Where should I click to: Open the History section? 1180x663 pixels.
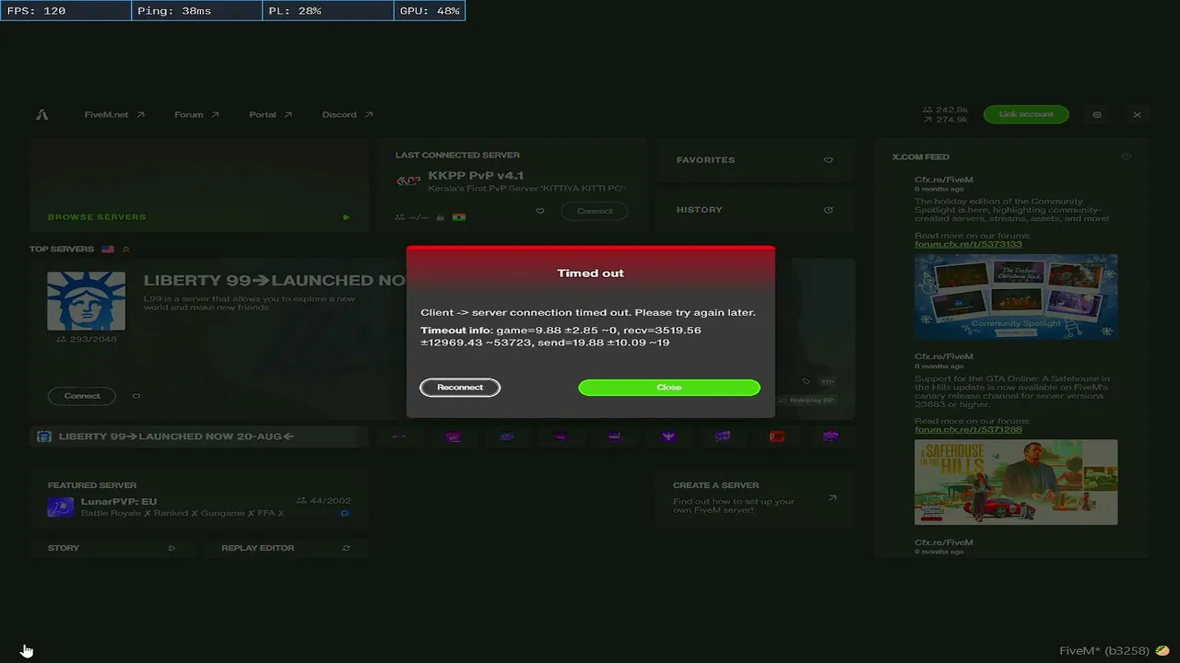755,210
